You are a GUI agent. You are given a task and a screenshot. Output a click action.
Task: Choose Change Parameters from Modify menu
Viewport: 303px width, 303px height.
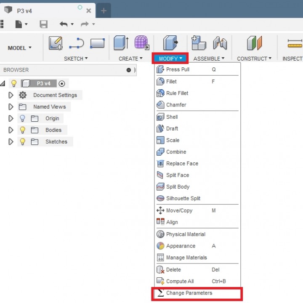pyautogui.click(x=189, y=293)
